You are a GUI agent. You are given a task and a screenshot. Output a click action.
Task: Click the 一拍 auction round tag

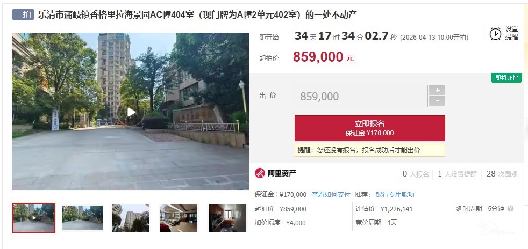(23, 15)
